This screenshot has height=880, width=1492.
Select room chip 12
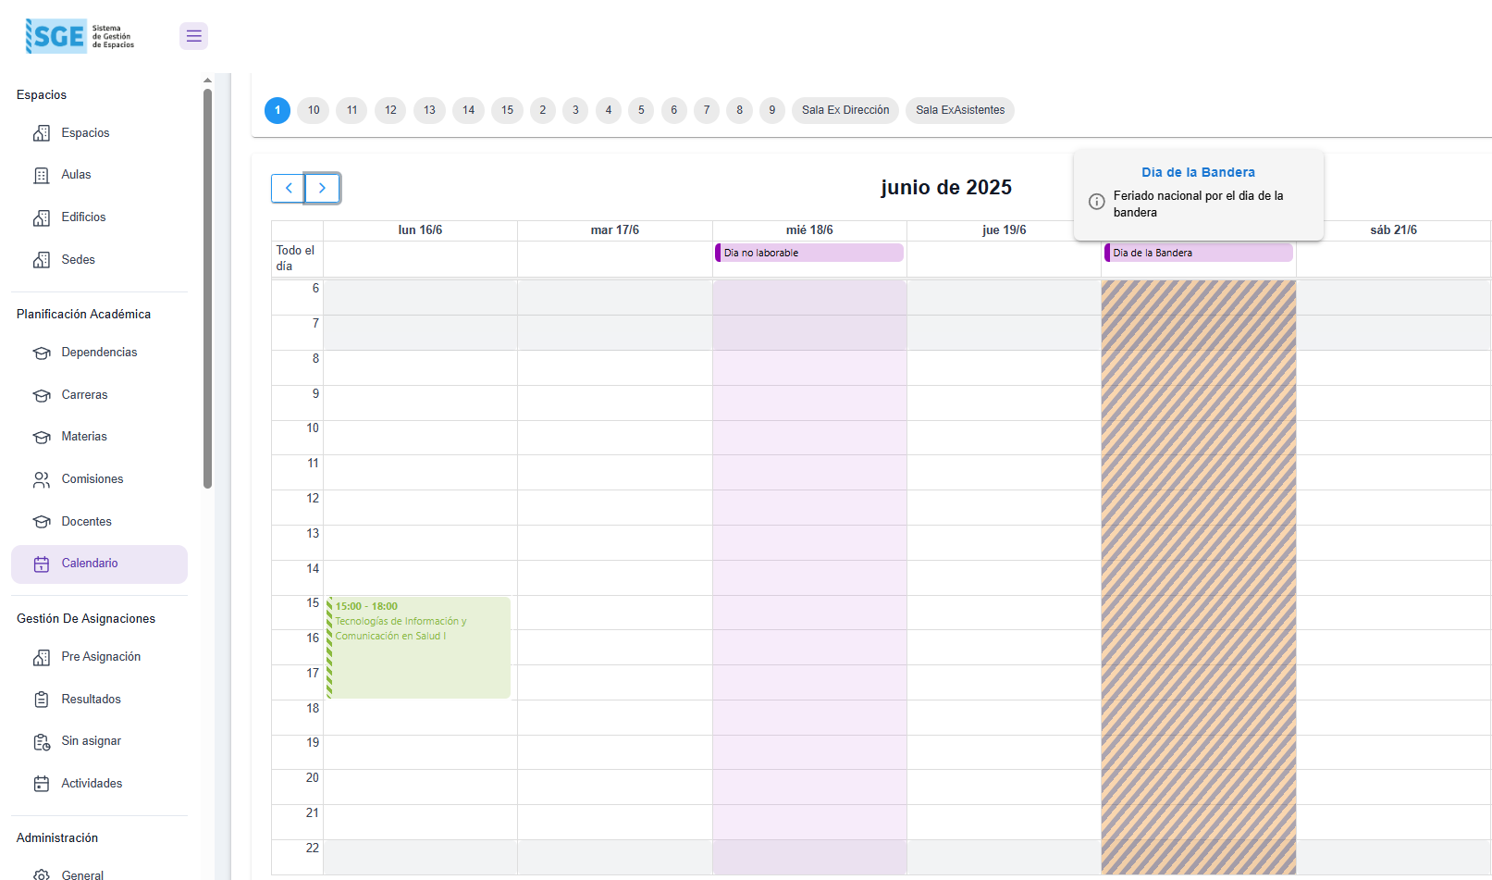390,110
